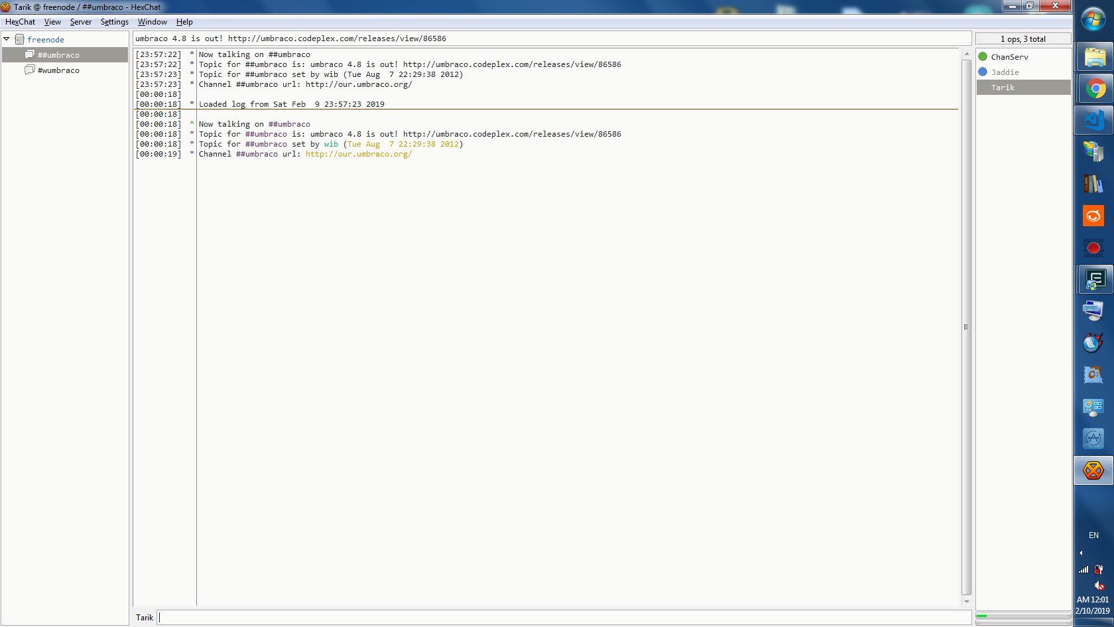
Task: Open the HexChat menu
Action: 20,22
